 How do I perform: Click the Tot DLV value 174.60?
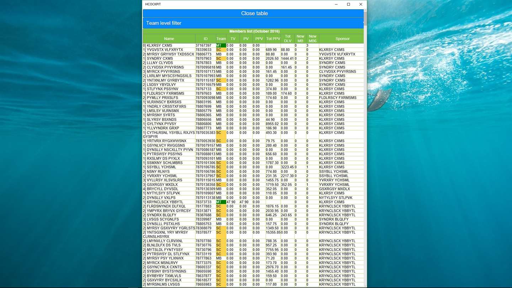coord(286,94)
